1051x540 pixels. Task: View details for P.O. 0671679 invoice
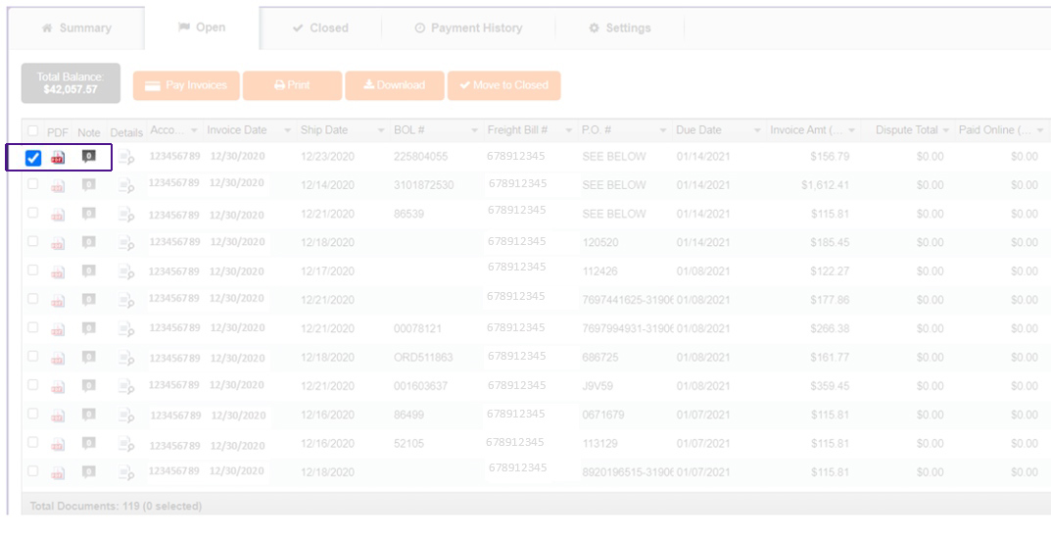tap(126, 416)
